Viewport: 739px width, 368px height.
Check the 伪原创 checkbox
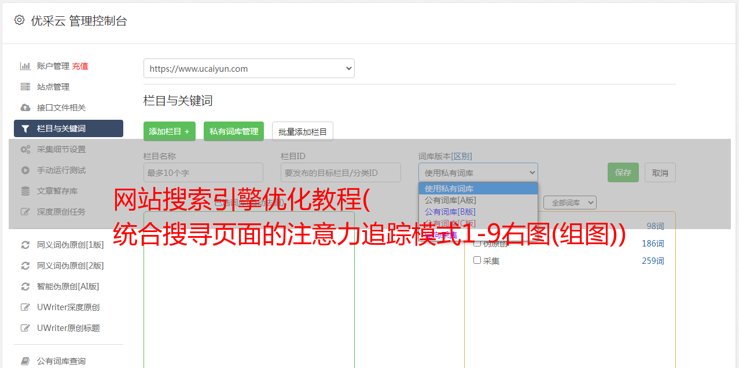[477, 243]
